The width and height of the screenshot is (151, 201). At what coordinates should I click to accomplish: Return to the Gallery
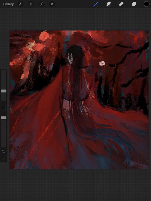click(x=9, y=4)
